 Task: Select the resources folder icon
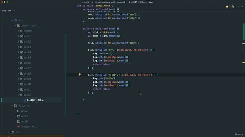point(15,105)
